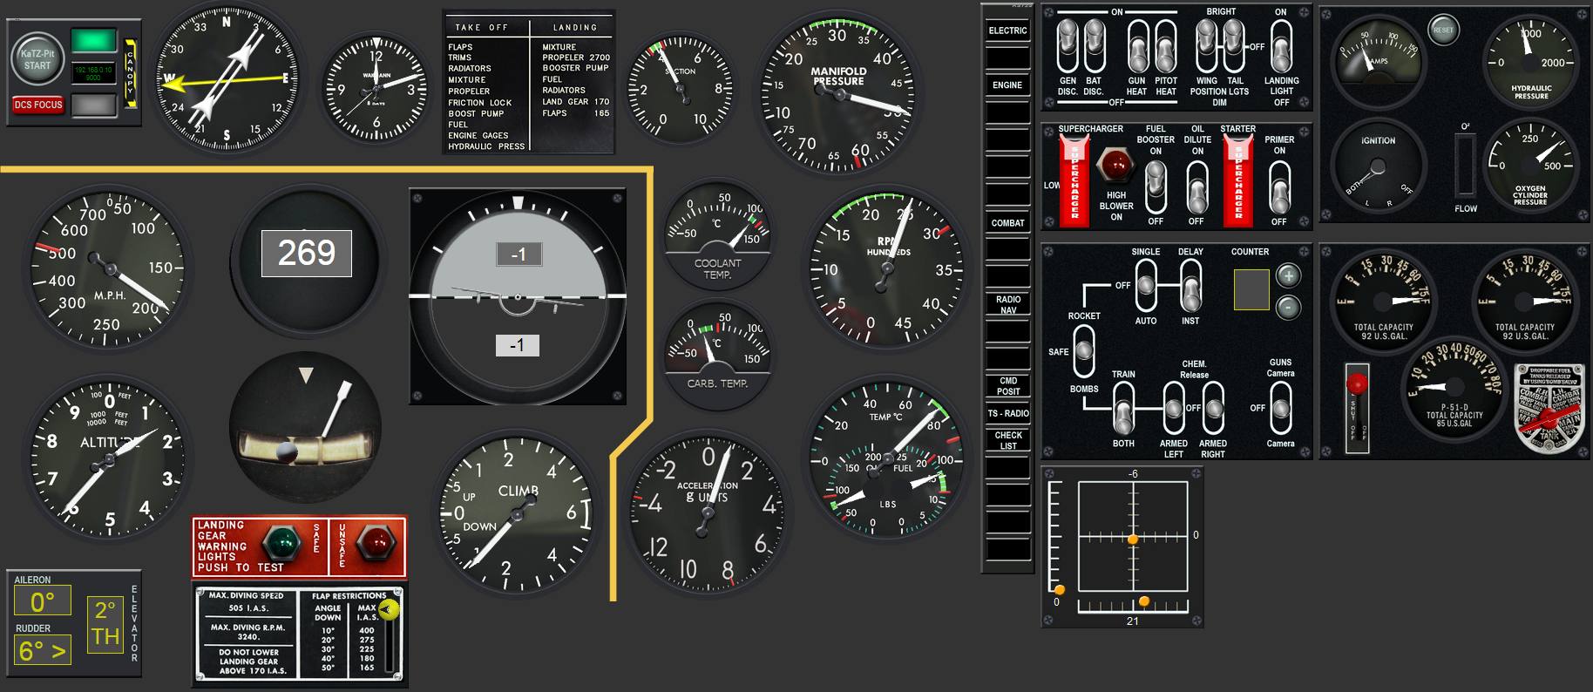Select the ENGINE side panel tab
Image resolution: width=1593 pixels, height=692 pixels.
1007,85
